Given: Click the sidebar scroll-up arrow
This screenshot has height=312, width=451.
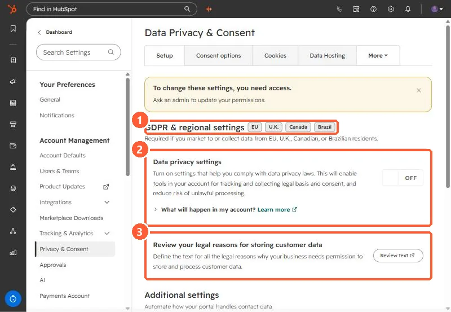Looking at the screenshot, I should (128, 74).
